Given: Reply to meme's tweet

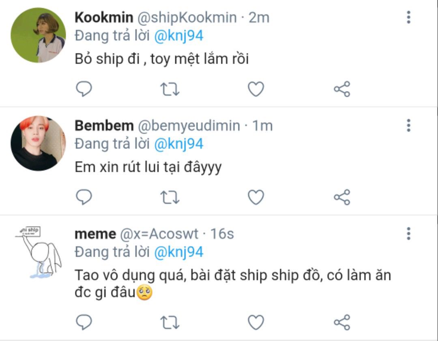Looking at the screenshot, I should click(84, 322).
